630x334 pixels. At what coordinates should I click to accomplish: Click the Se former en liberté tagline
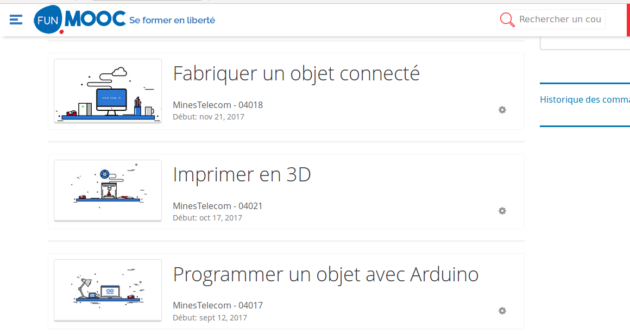(172, 20)
